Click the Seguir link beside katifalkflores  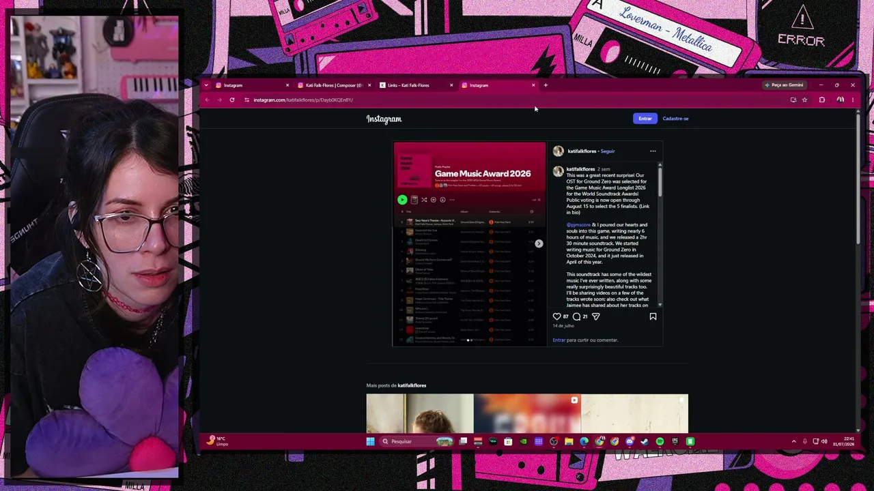point(608,151)
